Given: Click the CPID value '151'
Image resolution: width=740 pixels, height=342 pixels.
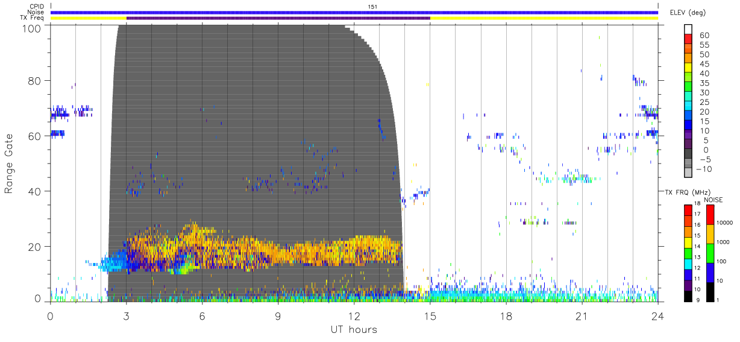Looking at the screenshot, I should pos(374,6).
